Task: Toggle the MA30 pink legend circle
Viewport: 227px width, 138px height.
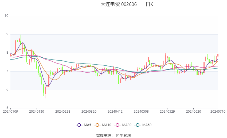Action: [x=118, y=125]
